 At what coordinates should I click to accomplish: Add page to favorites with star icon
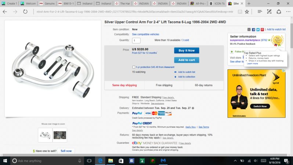coord(247,12)
